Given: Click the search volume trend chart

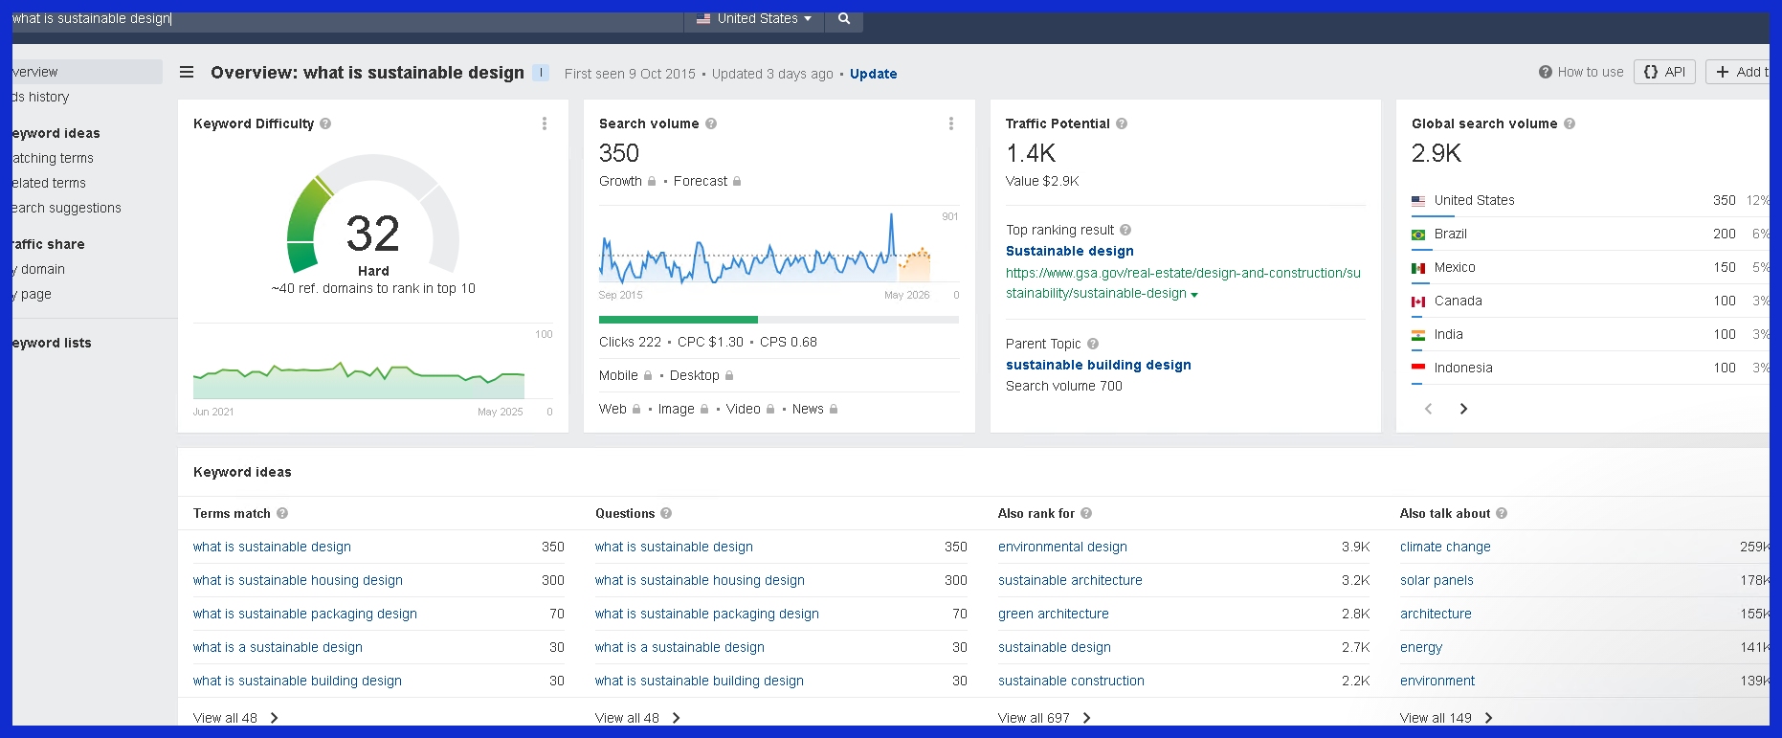Looking at the screenshot, I should click(x=766, y=247).
